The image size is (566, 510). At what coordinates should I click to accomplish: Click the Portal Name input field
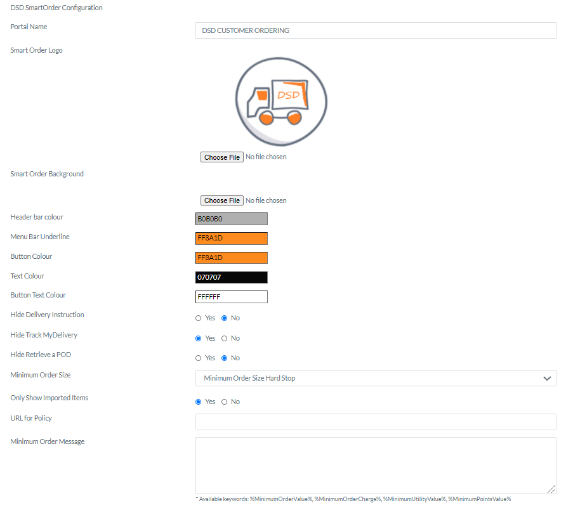click(x=376, y=30)
